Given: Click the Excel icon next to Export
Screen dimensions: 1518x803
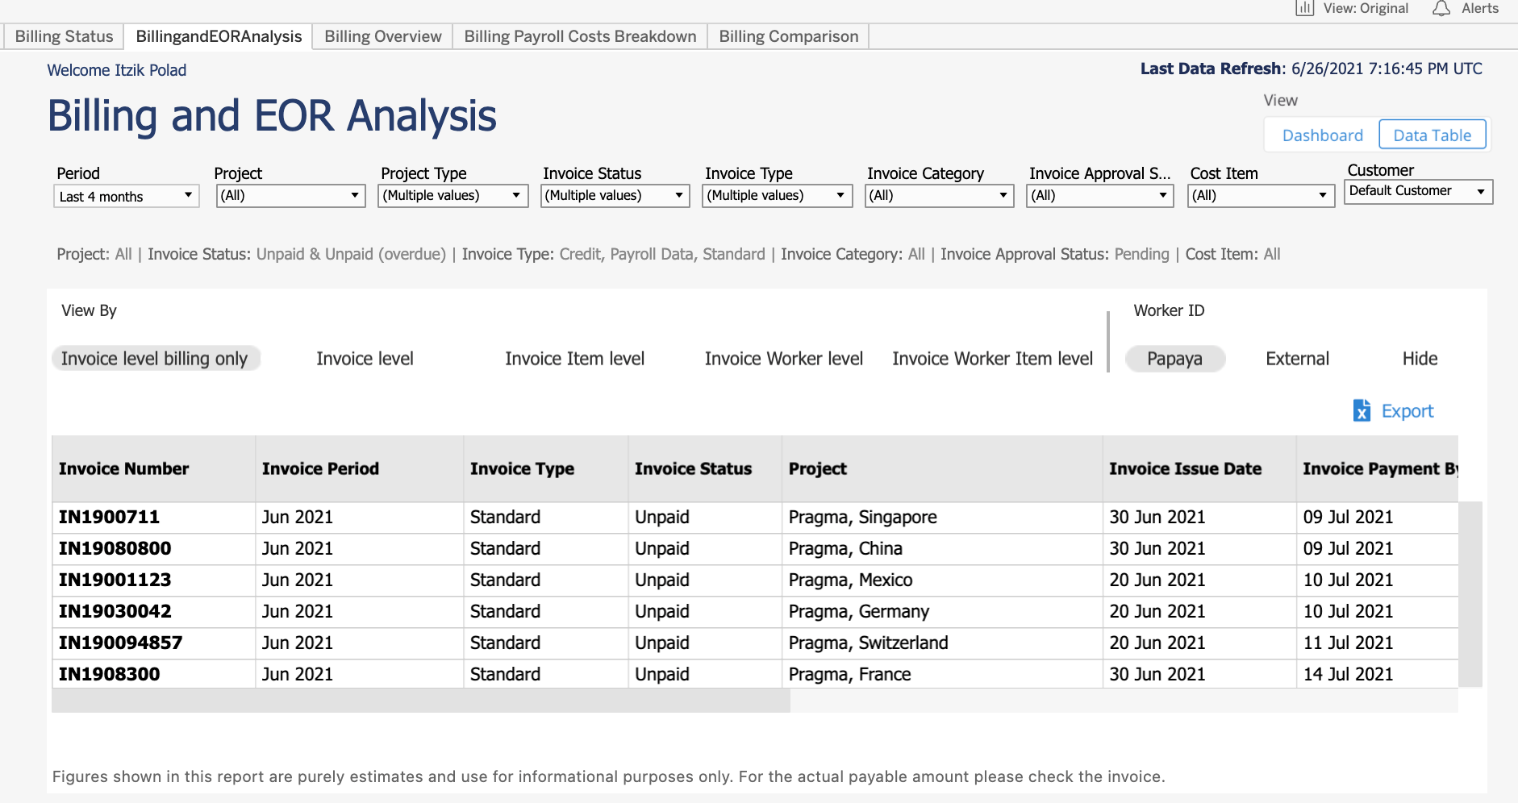Looking at the screenshot, I should [x=1362, y=410].
